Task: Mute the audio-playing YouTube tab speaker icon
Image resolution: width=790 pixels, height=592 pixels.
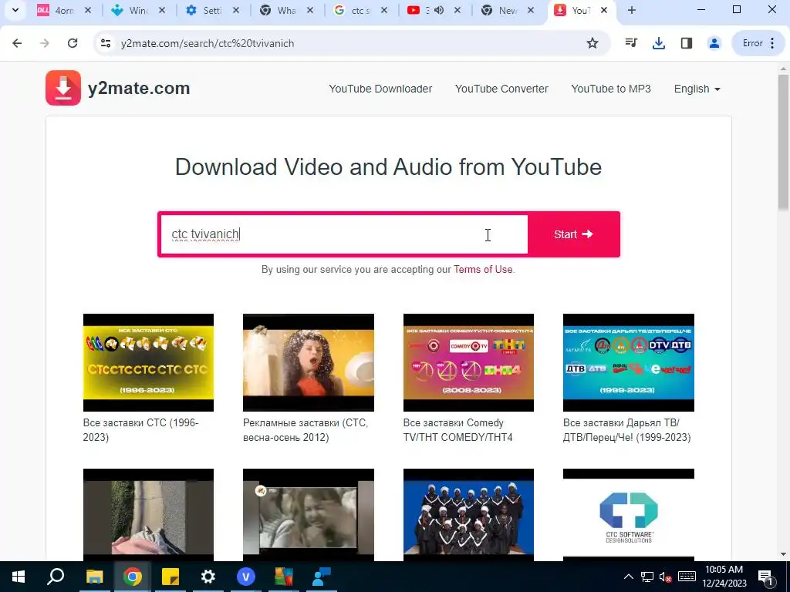Action: coord(439,10)
